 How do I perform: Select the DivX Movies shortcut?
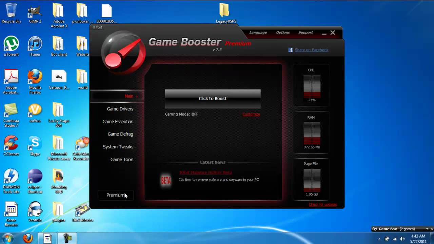click(82, 212)
